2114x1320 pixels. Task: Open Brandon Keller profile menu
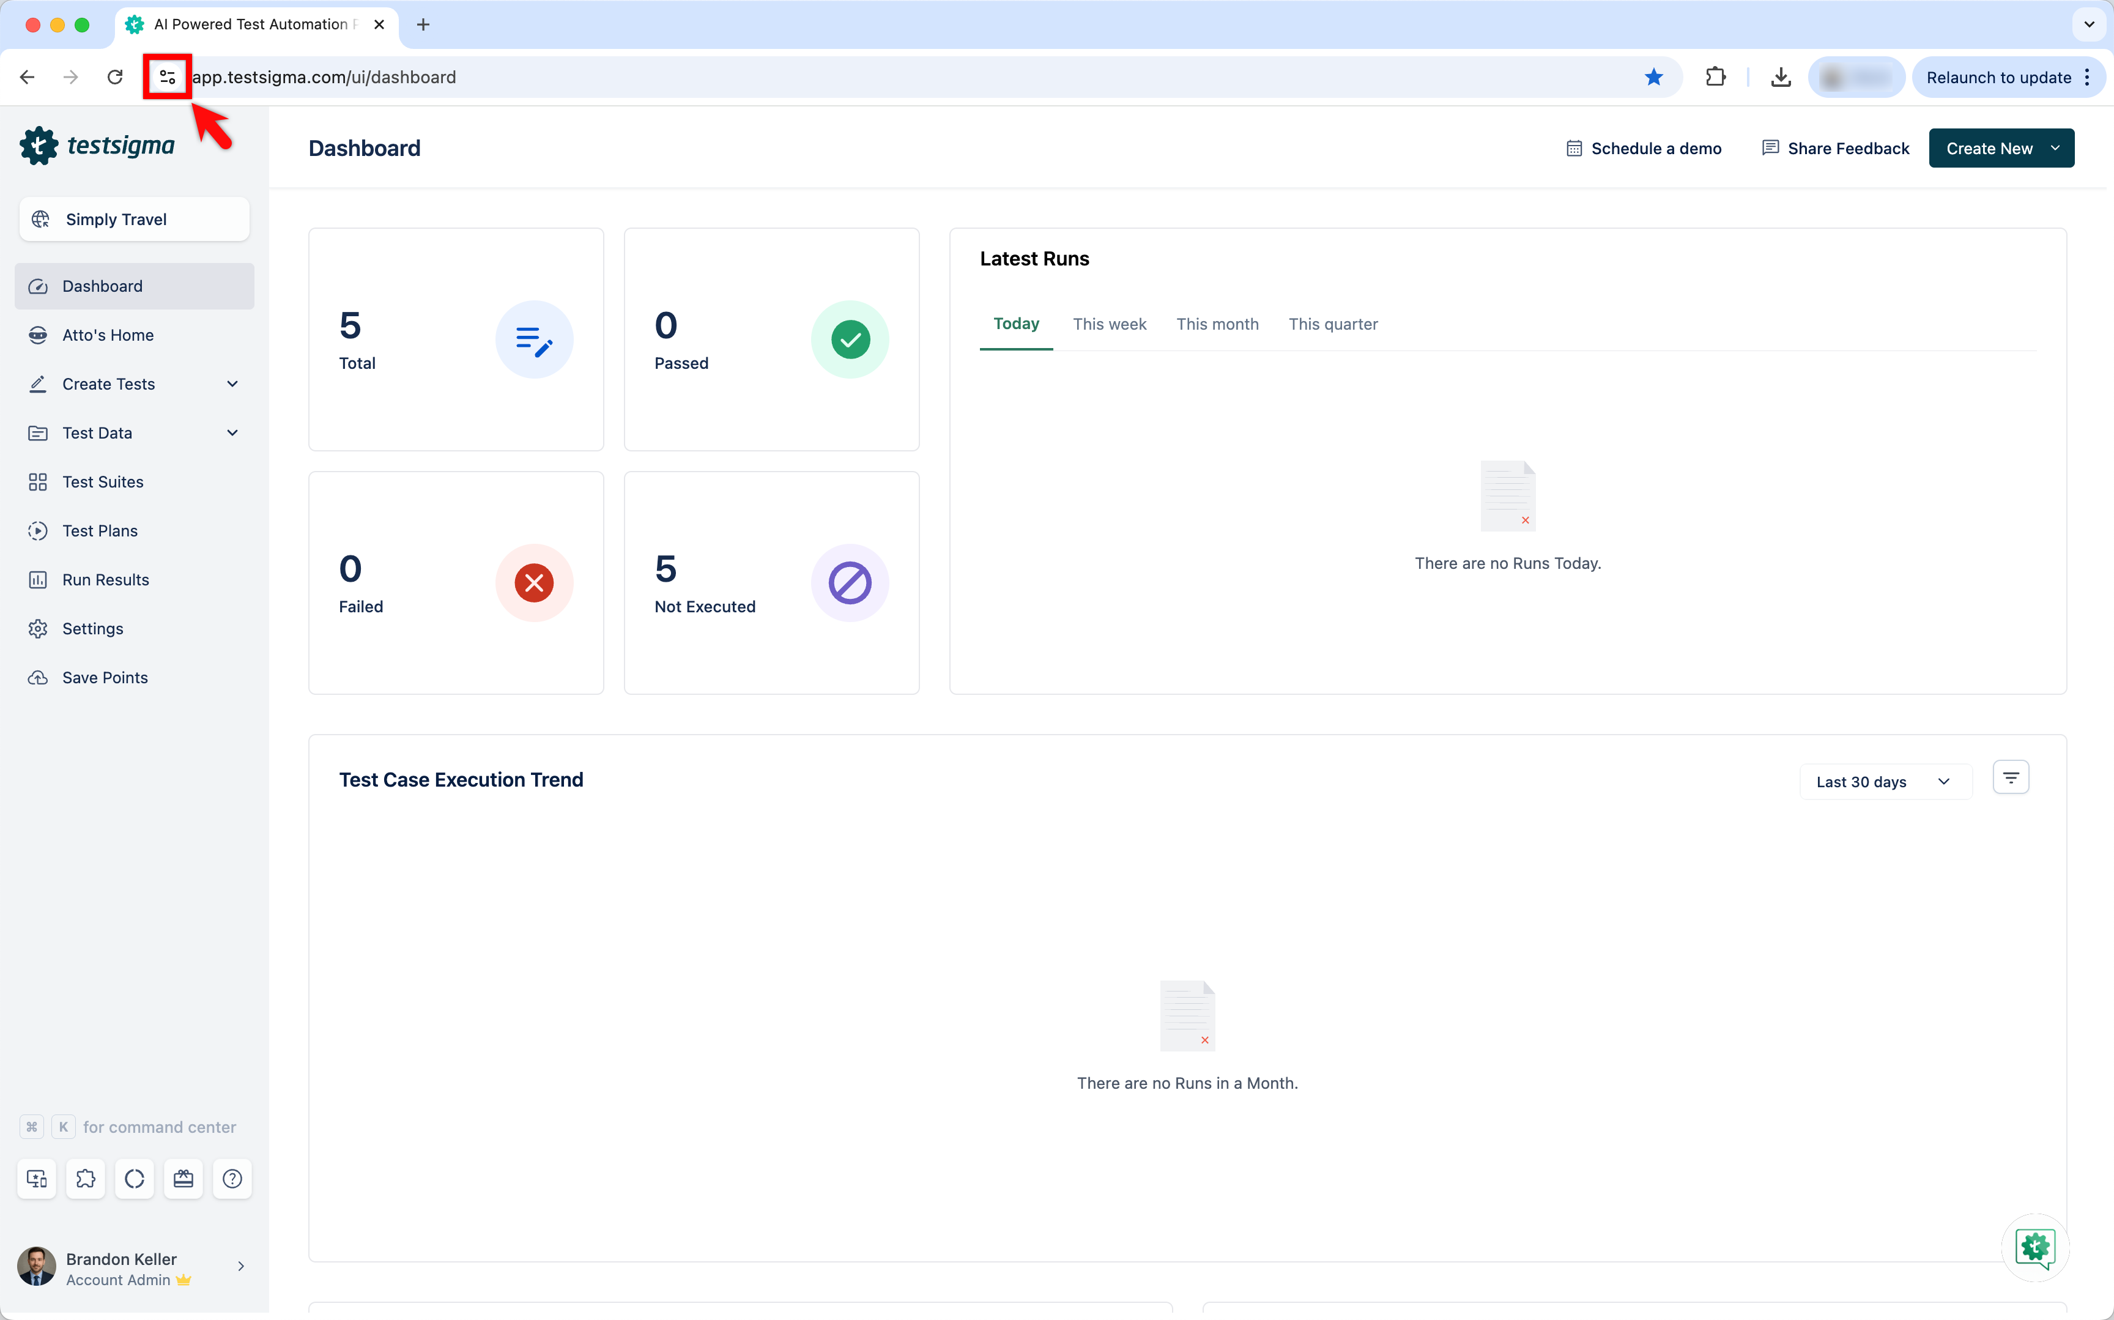tap(131, 1267)
